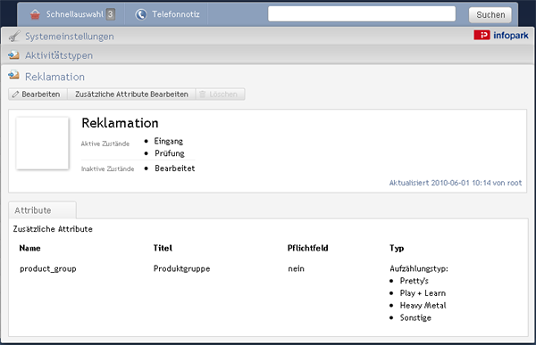Click the infopark logo
The height and width of the screenshot is (345, 536).
tap(501, 35)
